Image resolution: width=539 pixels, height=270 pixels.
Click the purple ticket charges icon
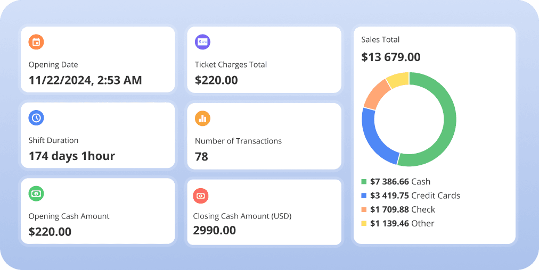coord(202,42)
